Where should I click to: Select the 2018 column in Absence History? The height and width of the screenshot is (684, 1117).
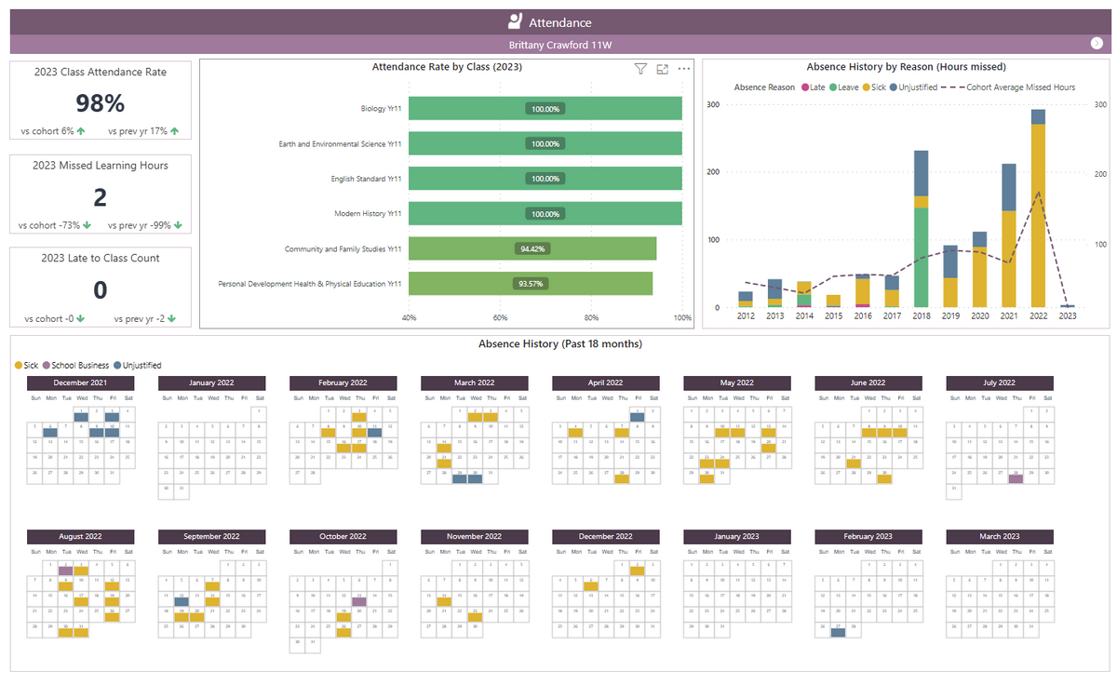pyautogui.click(x=921, y=233)
